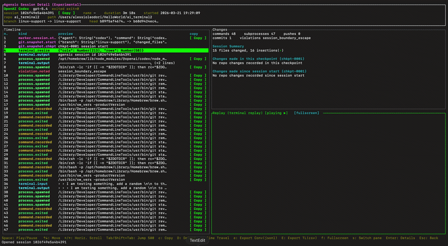Copy row 47 process.exited preview
The image size is (448, 246).
point(197,229)
